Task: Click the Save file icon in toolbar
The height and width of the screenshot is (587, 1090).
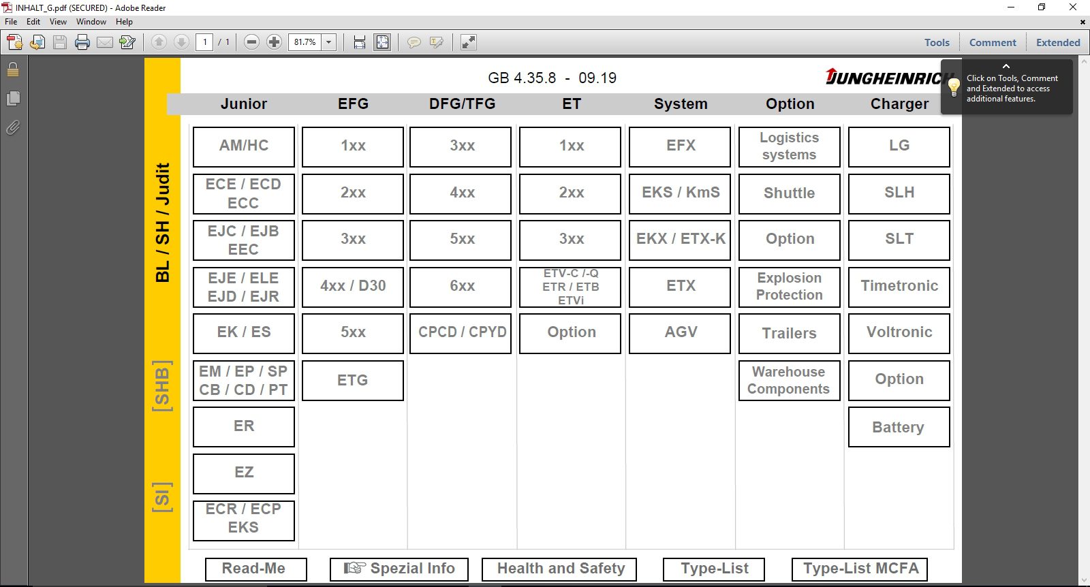Action: point(60,42)
